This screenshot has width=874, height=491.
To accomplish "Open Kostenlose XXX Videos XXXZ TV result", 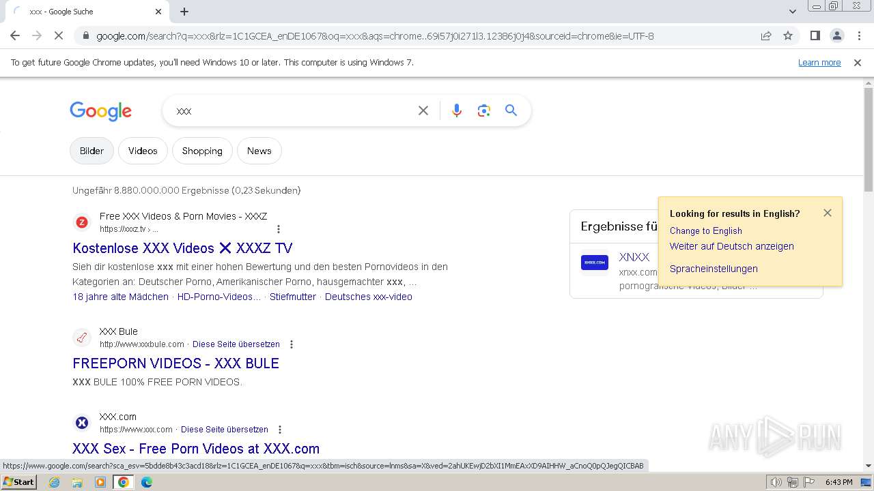I will [x=182, y=248].
